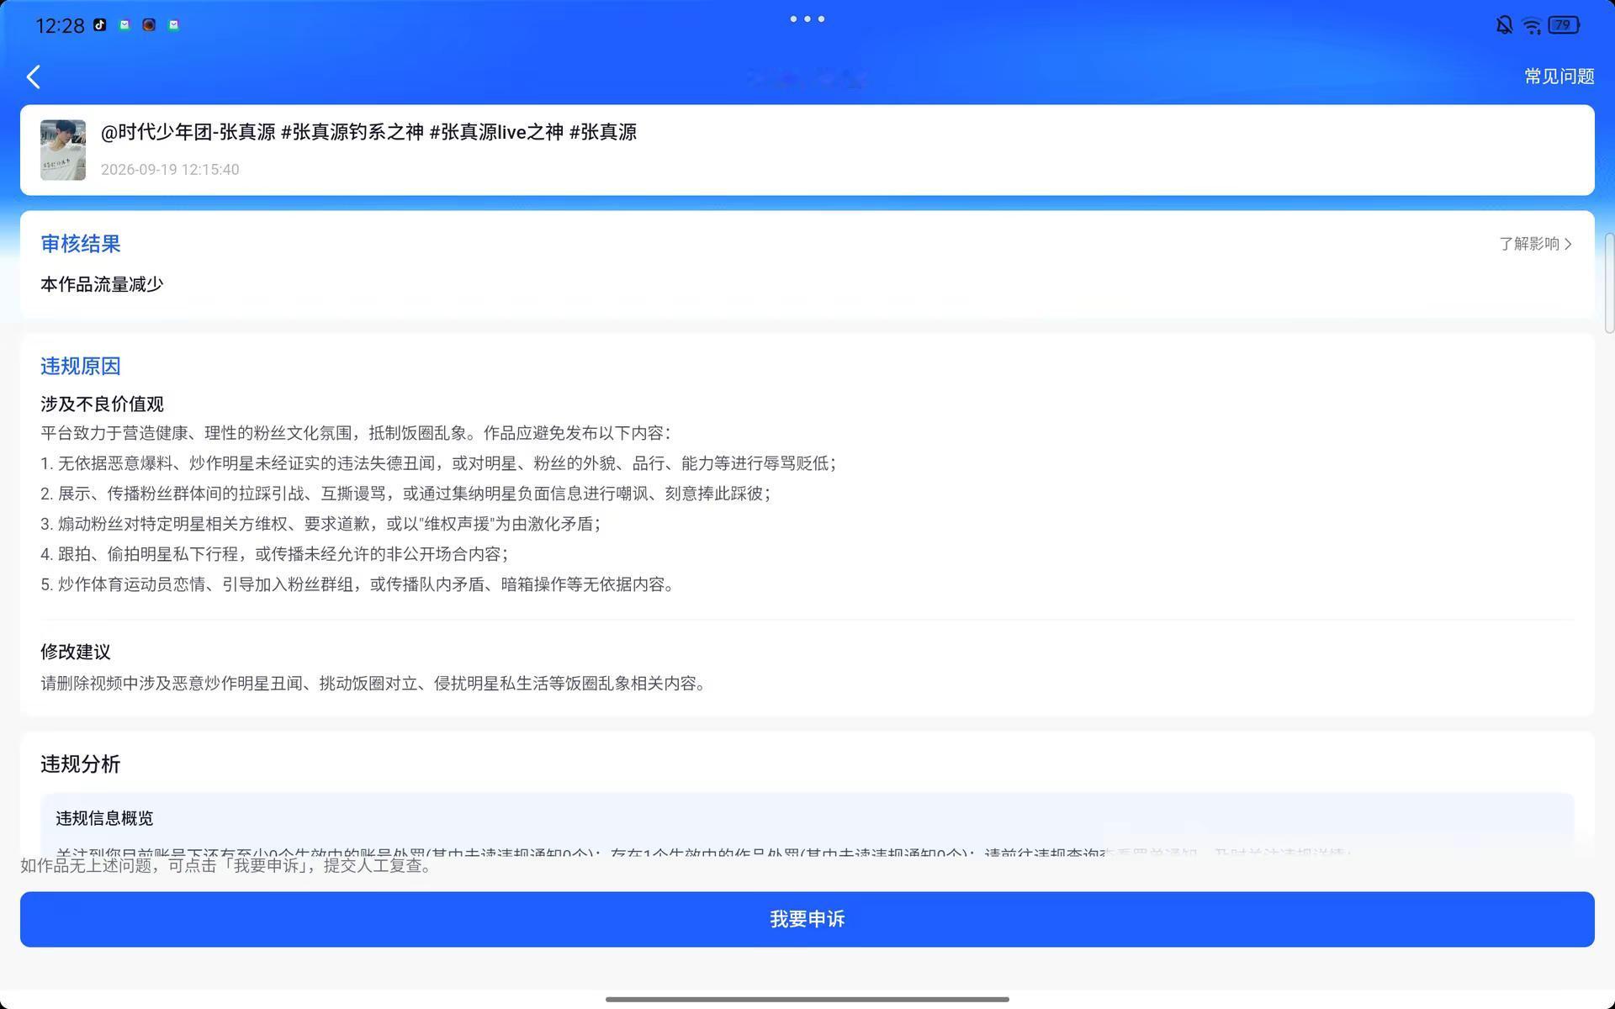
Task: Tap rule 4 about 跟拍、偷拍明星
Action: click(x=274, y=554)
